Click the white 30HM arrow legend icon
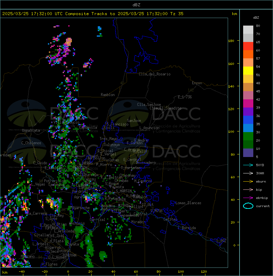Image resolution: width=273 pixels, height=276 pixels. click(248, 173)
